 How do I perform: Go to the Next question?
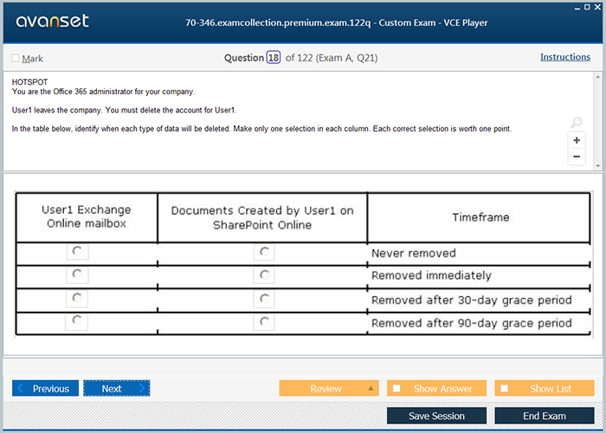(117, 388)
